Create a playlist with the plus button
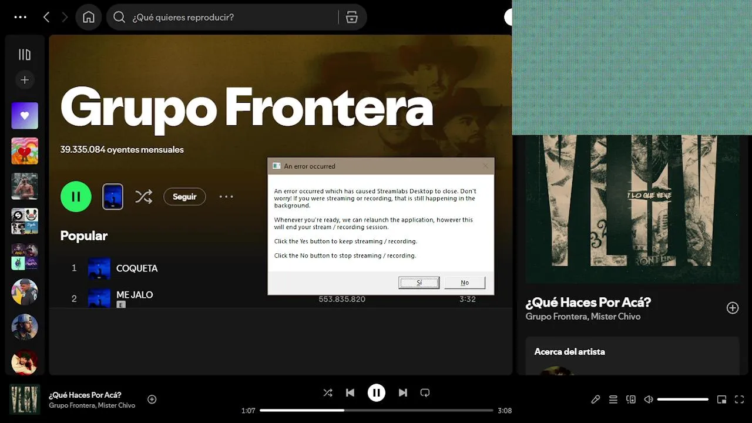 (x=25, y=80)
